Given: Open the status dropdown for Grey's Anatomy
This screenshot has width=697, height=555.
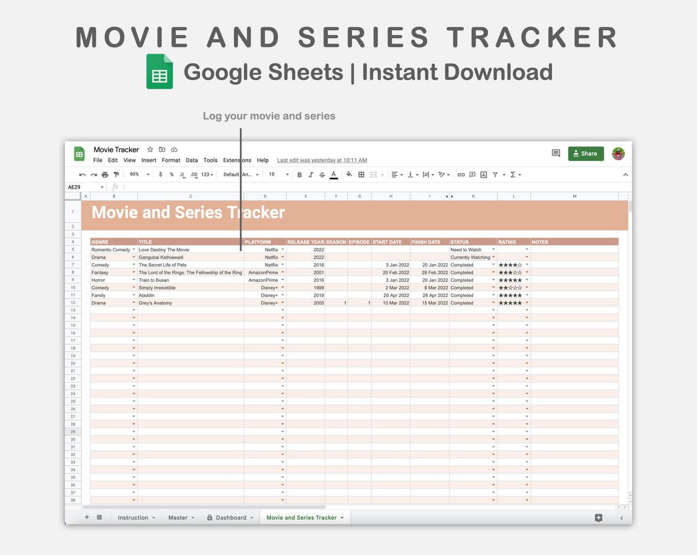Looking at the screenshot, I should [493, 303].
